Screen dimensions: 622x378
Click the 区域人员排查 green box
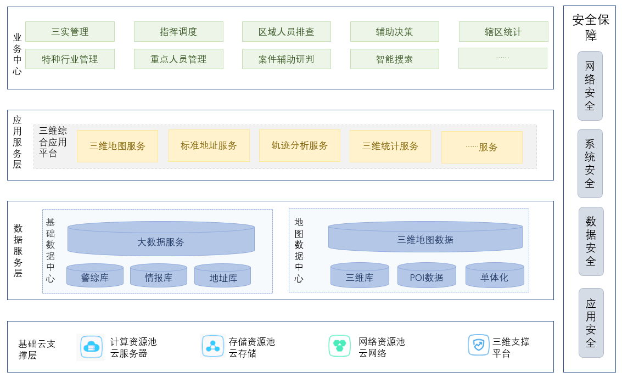click(x=286, y=32)
